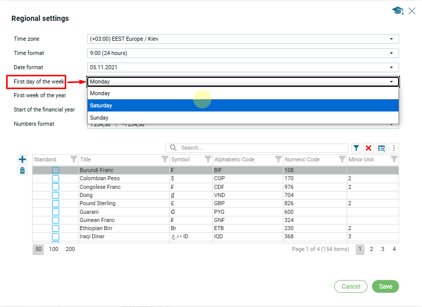This screenshot has width=422, height=307.
Task: Open the three-dot more options menu
Action: pyautogui.click(x=393, y=148)
